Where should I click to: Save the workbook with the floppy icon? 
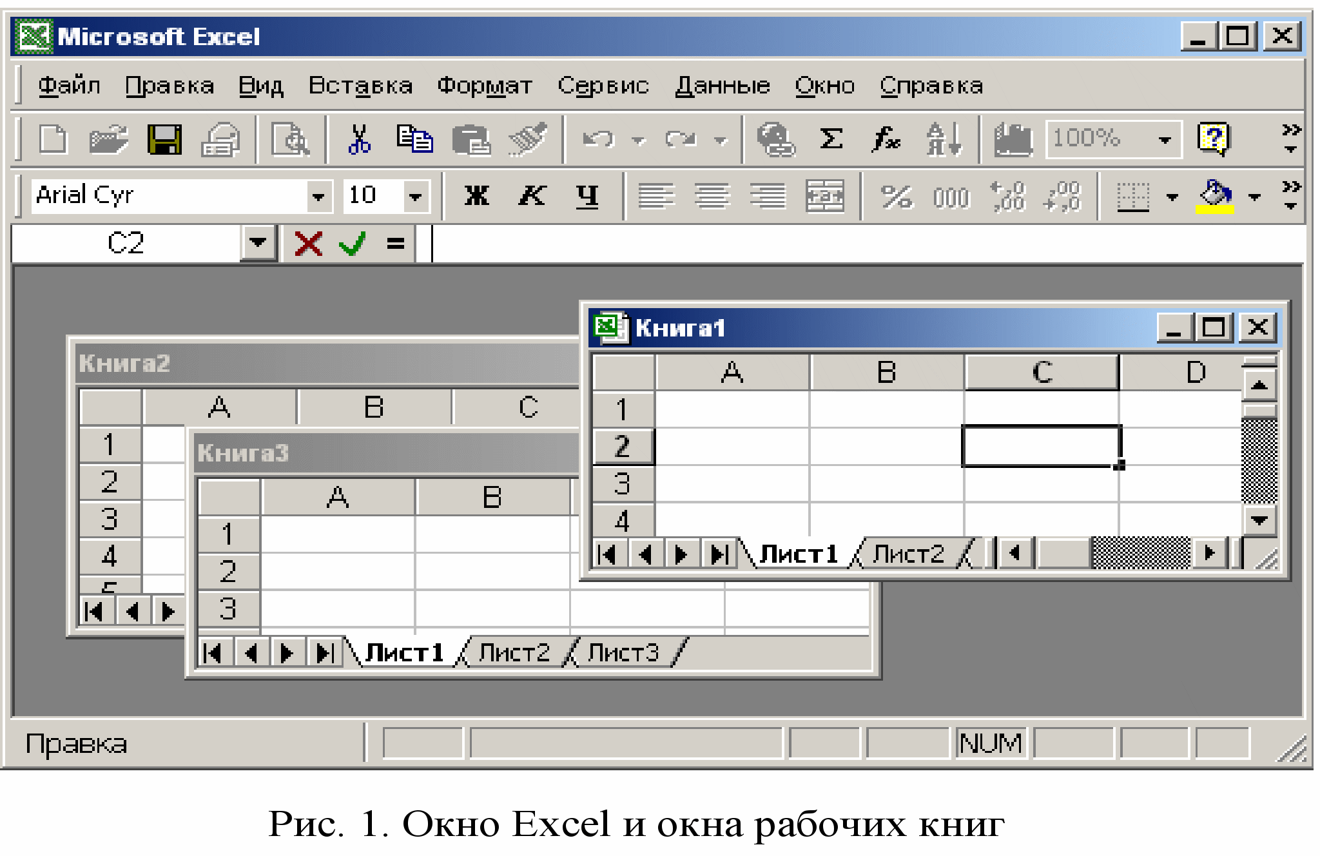pyautogui.click(x=165, y=139)
